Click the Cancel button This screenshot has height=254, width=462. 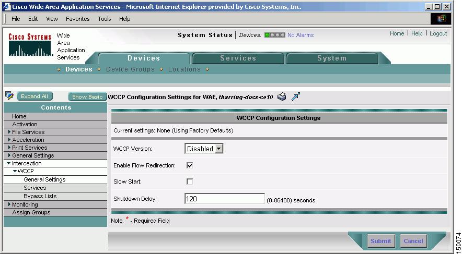pos(413,241)
